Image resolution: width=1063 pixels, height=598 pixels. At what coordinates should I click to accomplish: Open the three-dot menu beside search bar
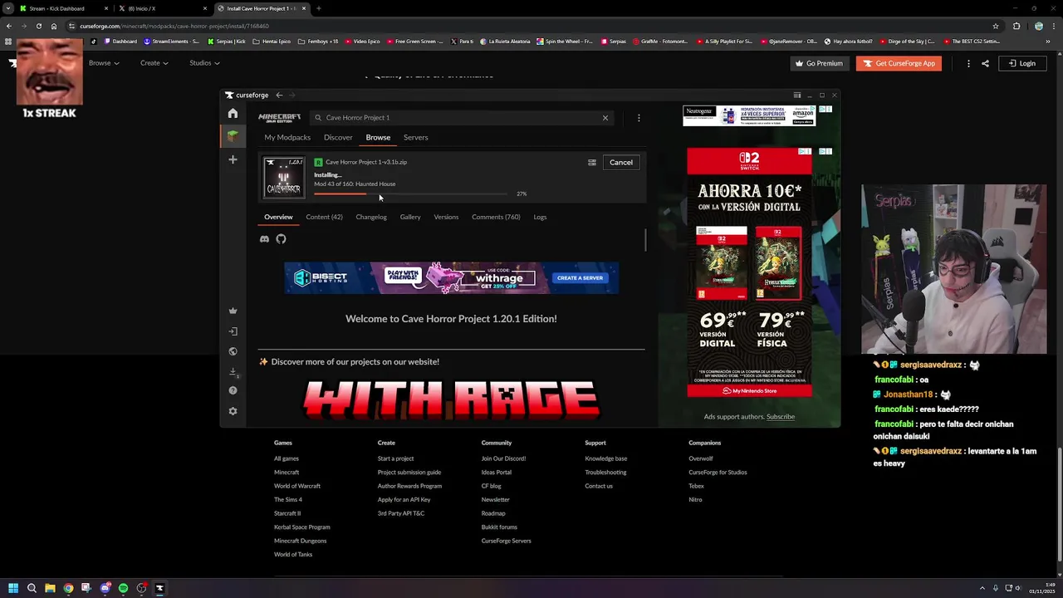point(639,118)
